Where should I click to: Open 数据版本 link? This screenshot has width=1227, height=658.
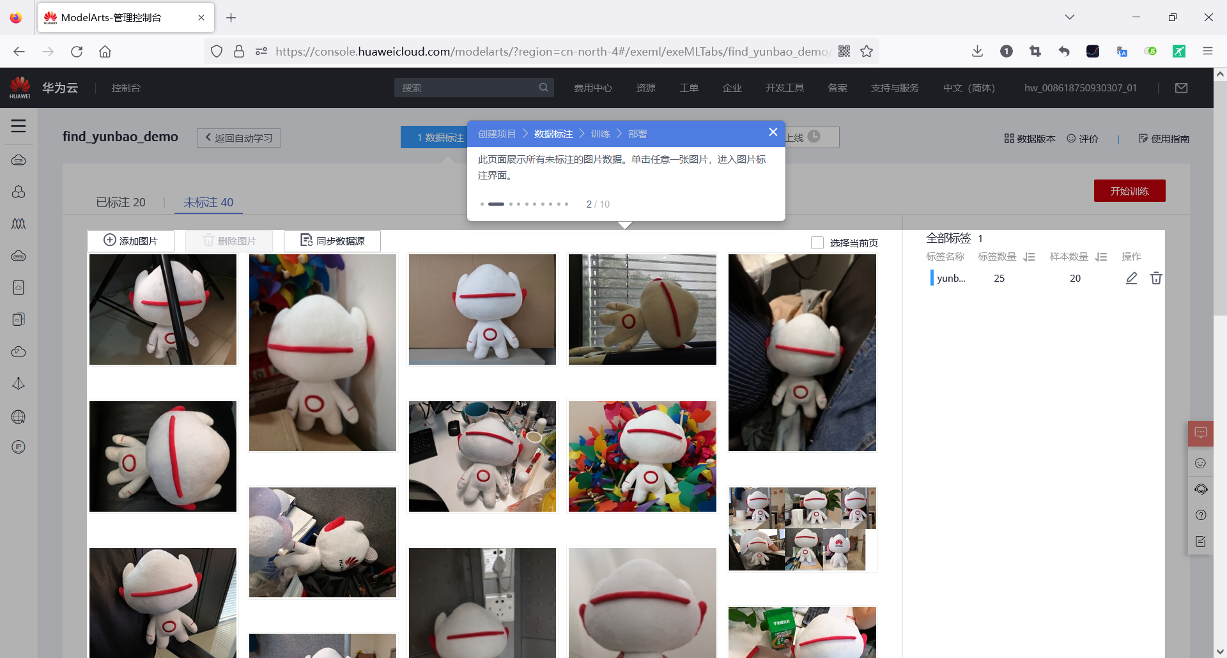1030,139
